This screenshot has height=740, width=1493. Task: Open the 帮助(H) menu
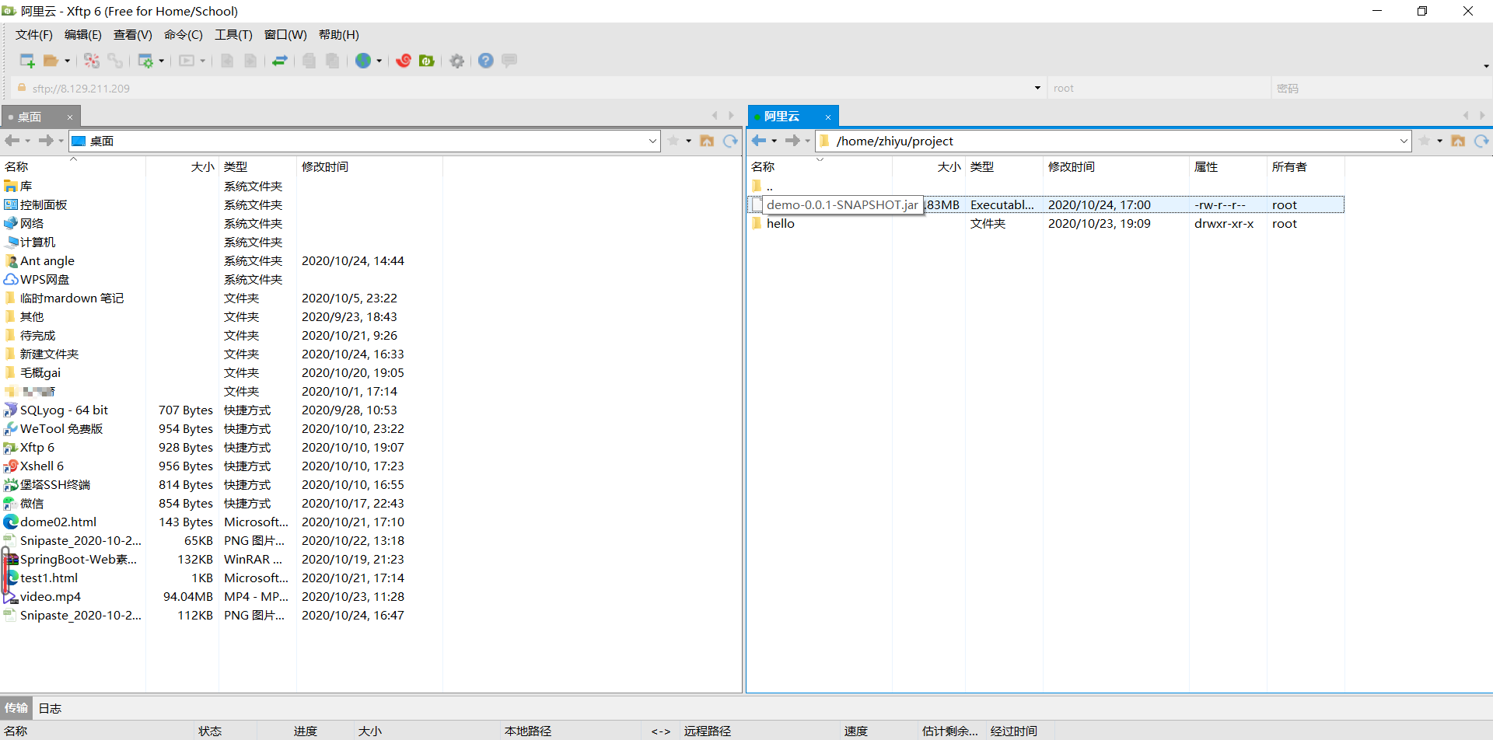point(339,35)
